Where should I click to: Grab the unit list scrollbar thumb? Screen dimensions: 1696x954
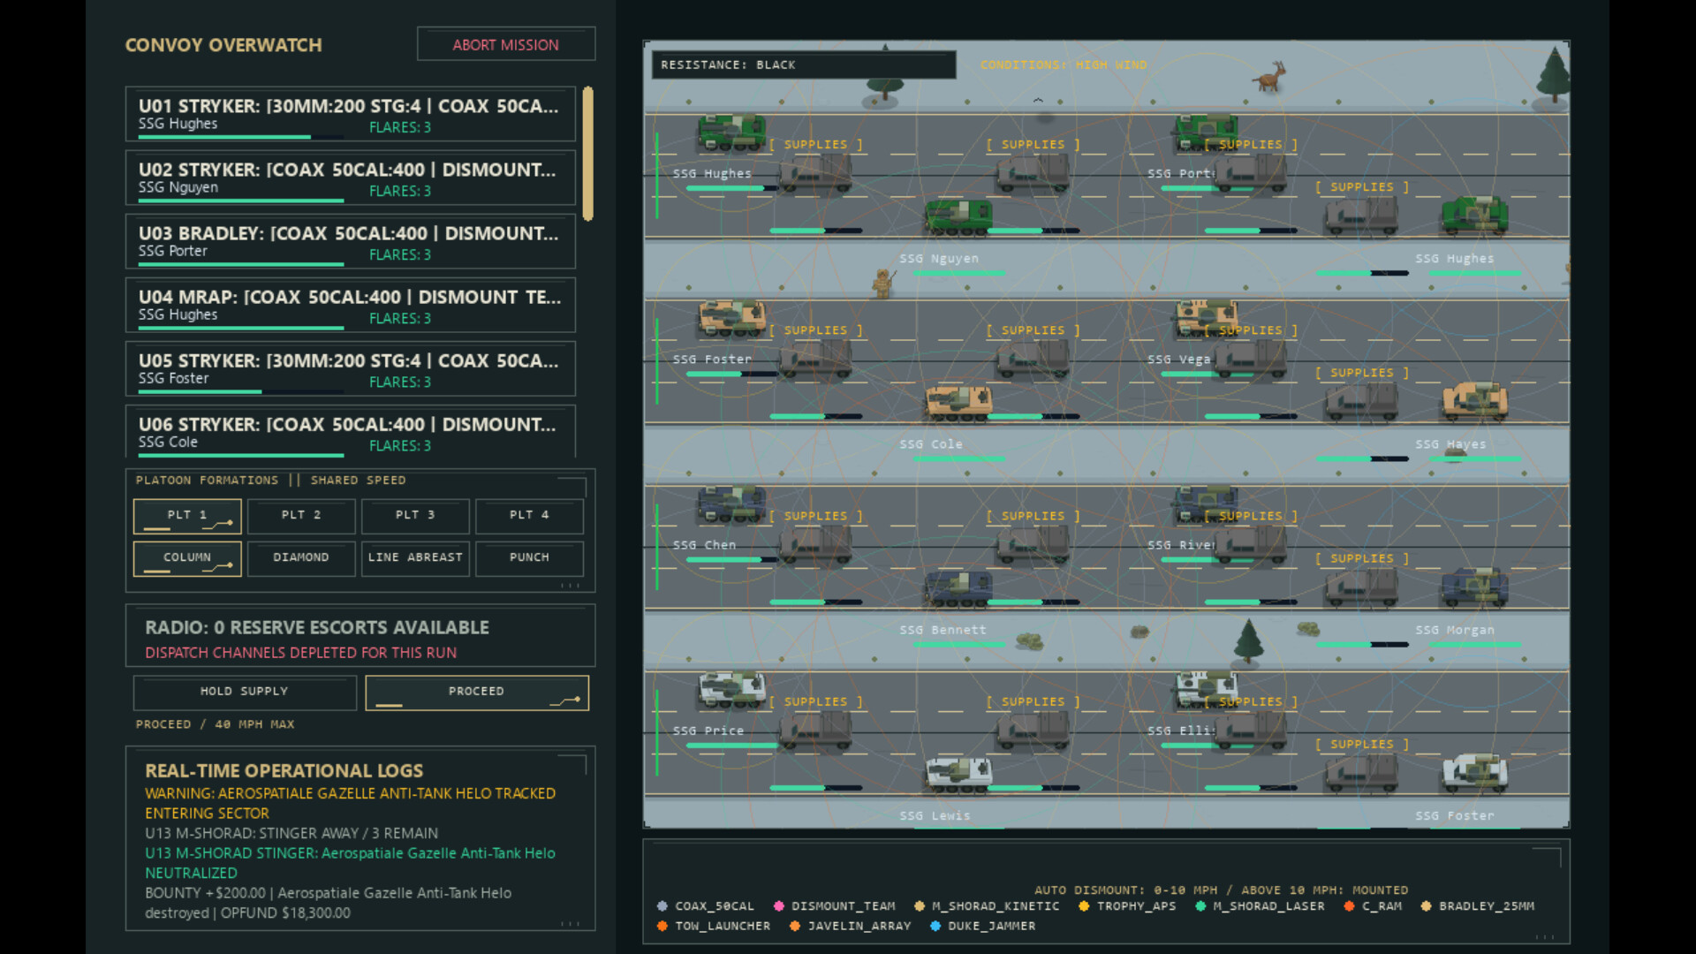[587, 154]
